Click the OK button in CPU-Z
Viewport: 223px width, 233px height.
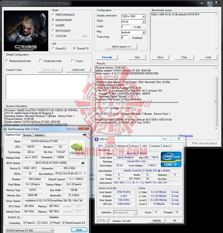(x=175, y=221)
